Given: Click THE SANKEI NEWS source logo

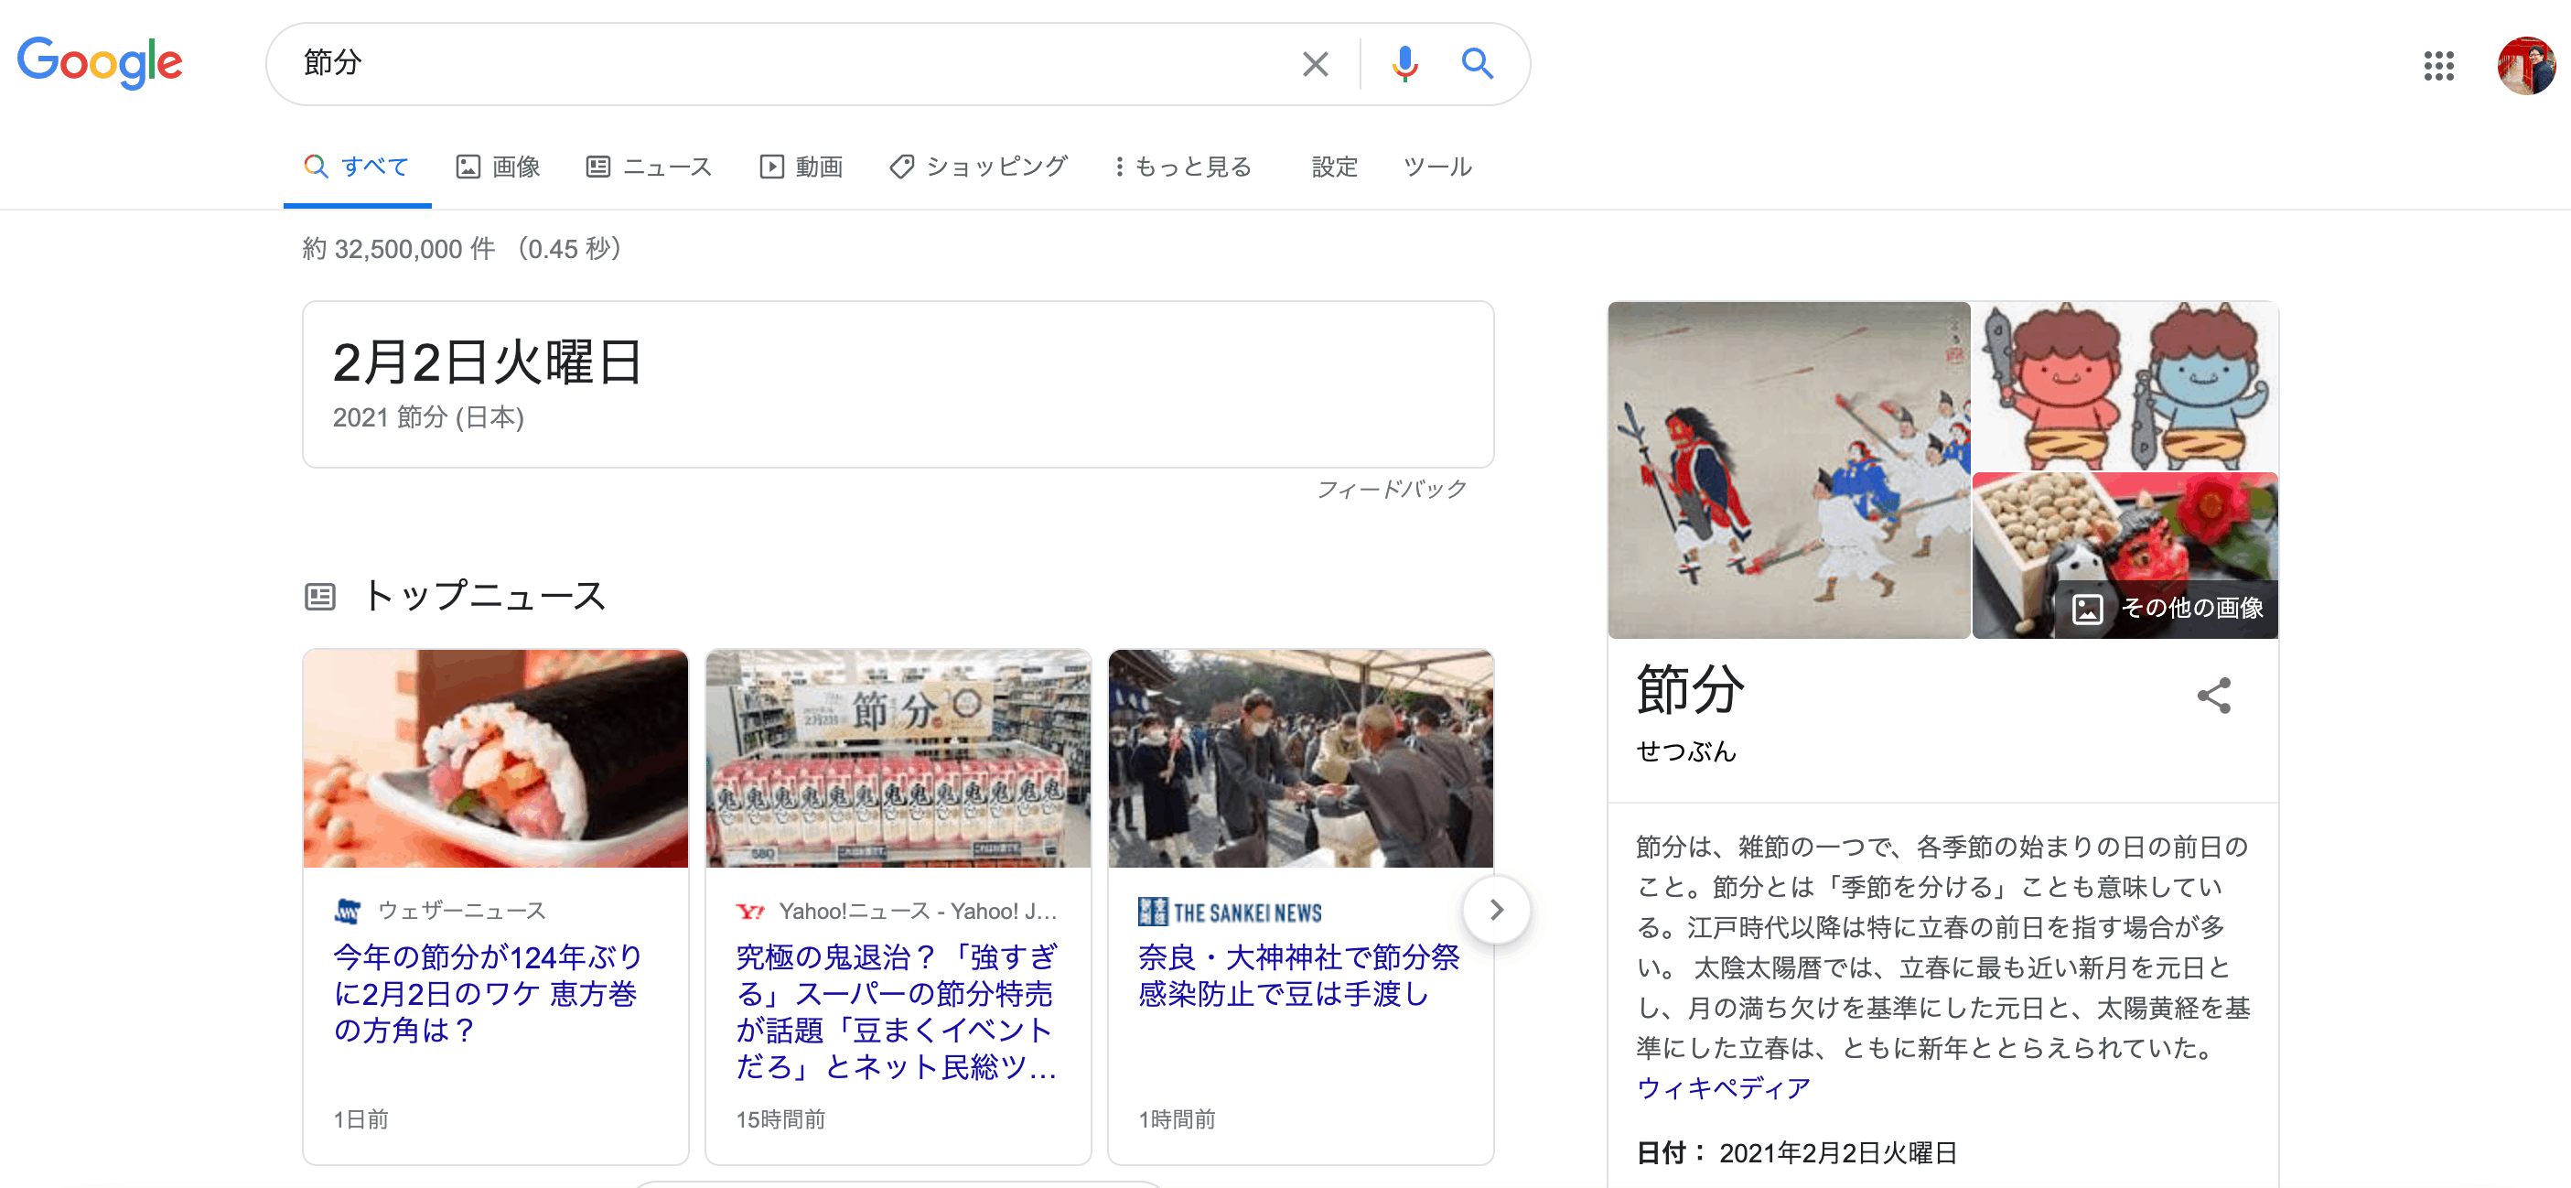Looking at the screenshot, I should pos(1230,912).
